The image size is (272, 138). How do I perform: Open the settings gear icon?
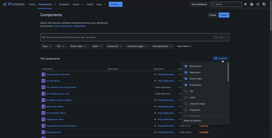pos(258,4)
